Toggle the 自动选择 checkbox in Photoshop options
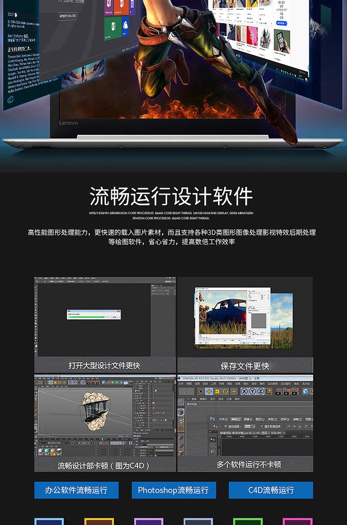Screen dimensions: 347x525 point(226,426)
